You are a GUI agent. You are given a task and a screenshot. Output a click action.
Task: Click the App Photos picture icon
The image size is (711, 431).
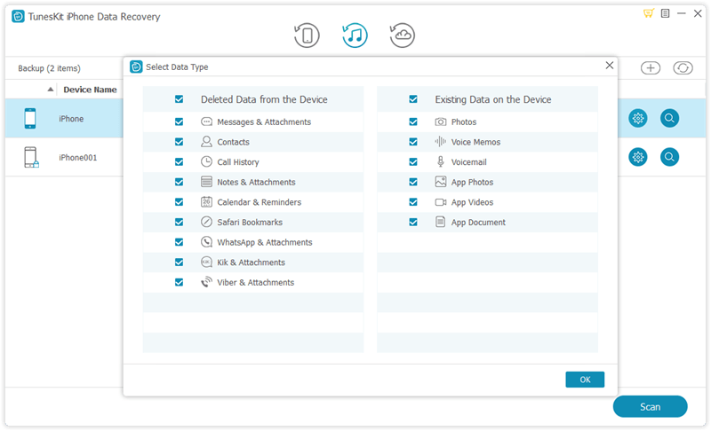tap(440, 182)
